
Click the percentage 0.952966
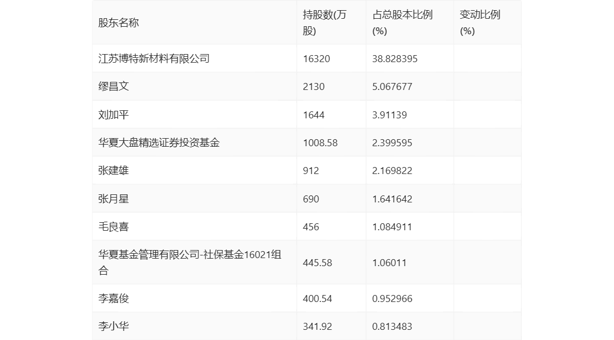coord(392,298)
